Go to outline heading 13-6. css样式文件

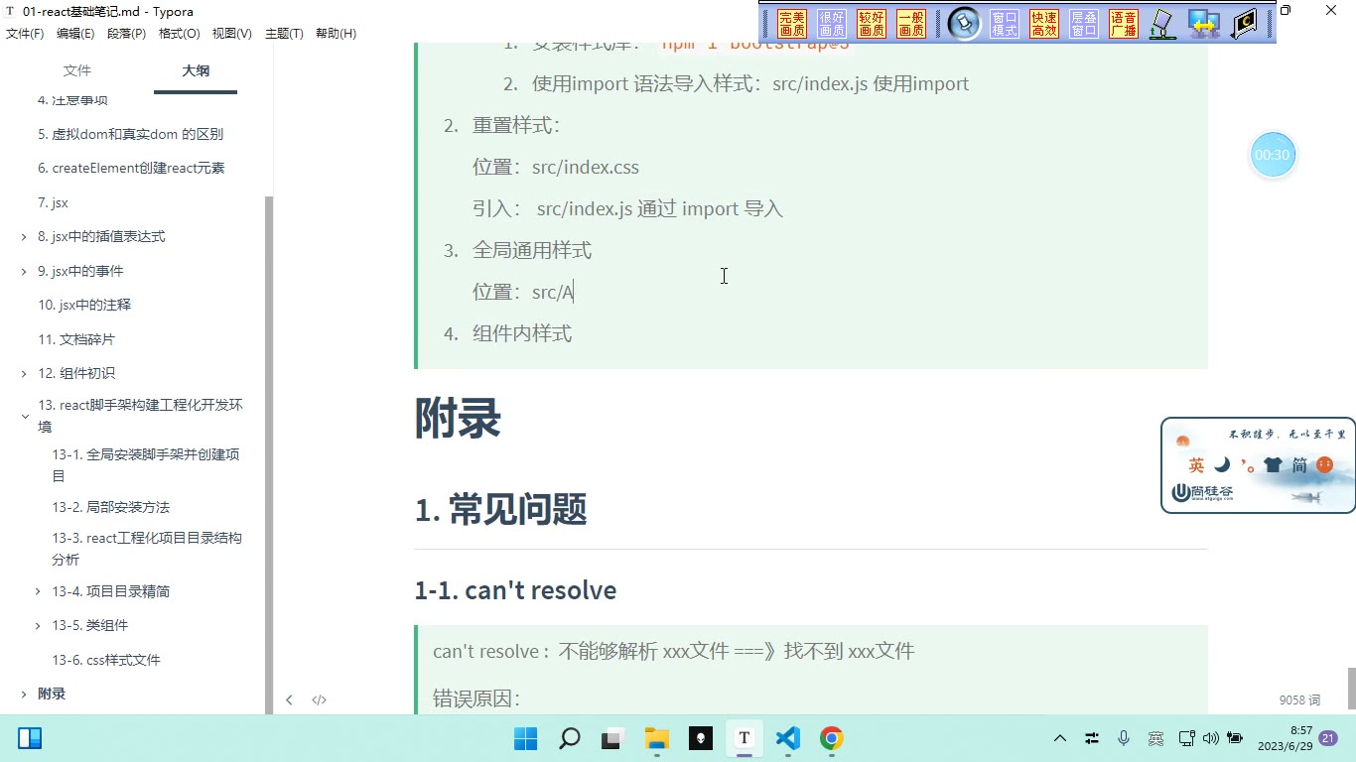(106, 660)
